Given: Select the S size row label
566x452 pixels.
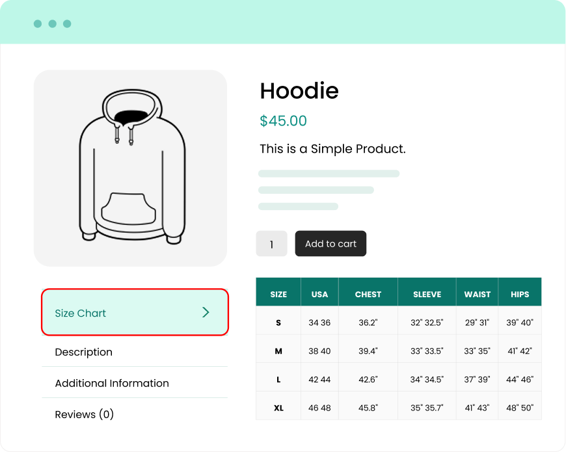Looking at the screenshot, I should (278, 323).
